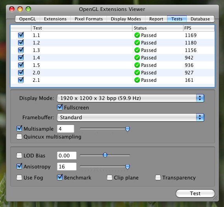Click the LOD Bias slider knob

click(x=105, y=155)
